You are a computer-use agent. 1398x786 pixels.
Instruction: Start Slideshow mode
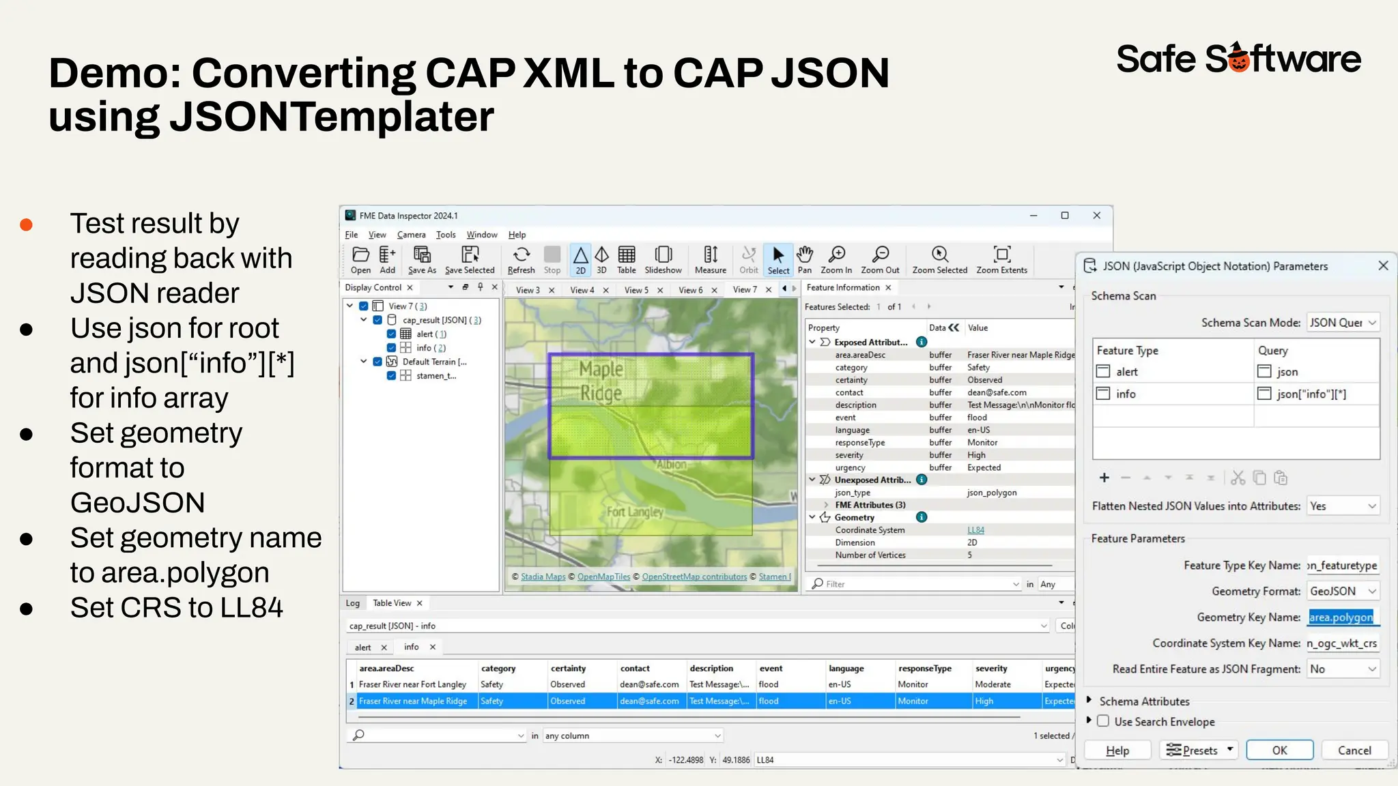coord(663,260)
